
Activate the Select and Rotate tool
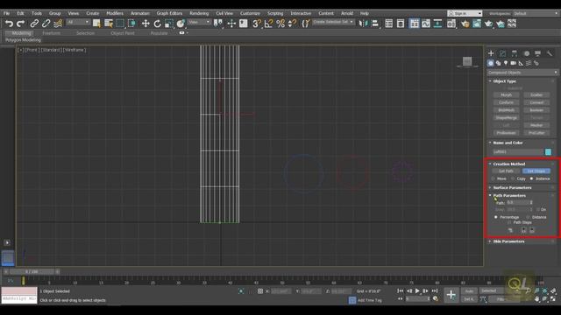pos(157,24)
